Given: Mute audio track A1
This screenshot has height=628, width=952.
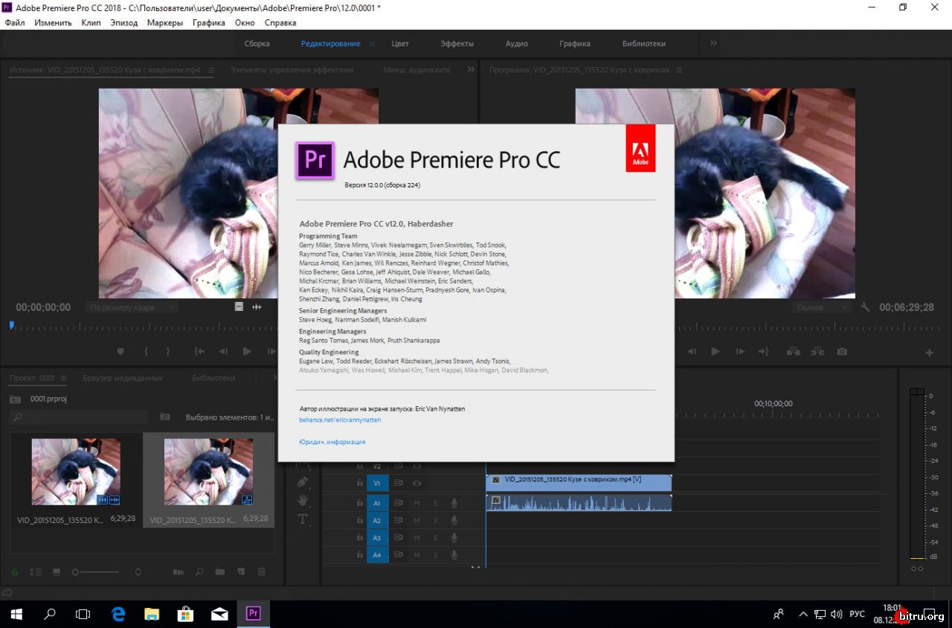Looking at the screenshot, I should (x=417, y=503).
